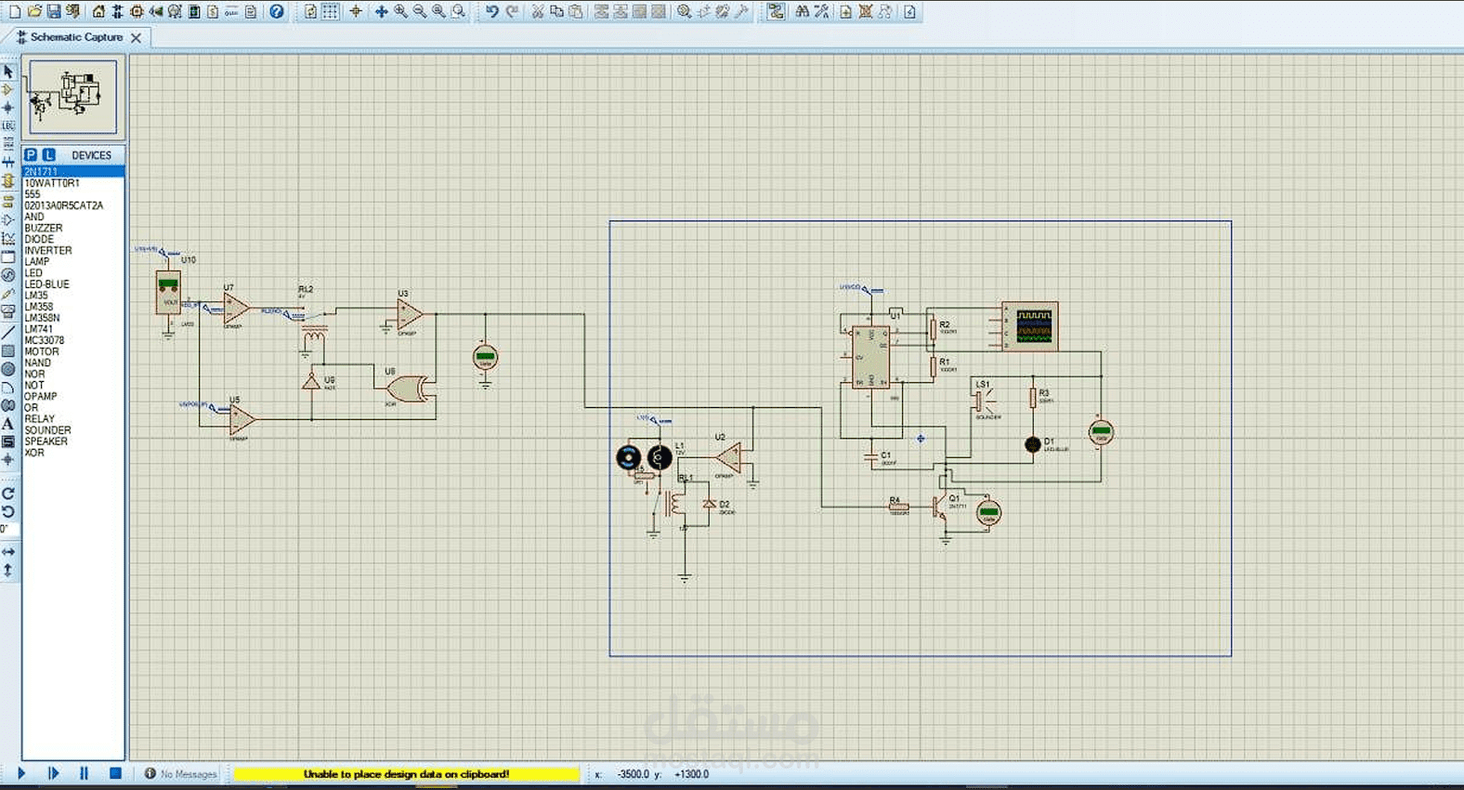Save the design with floppy icon
1464x790 pixels.
click(53, 11)
